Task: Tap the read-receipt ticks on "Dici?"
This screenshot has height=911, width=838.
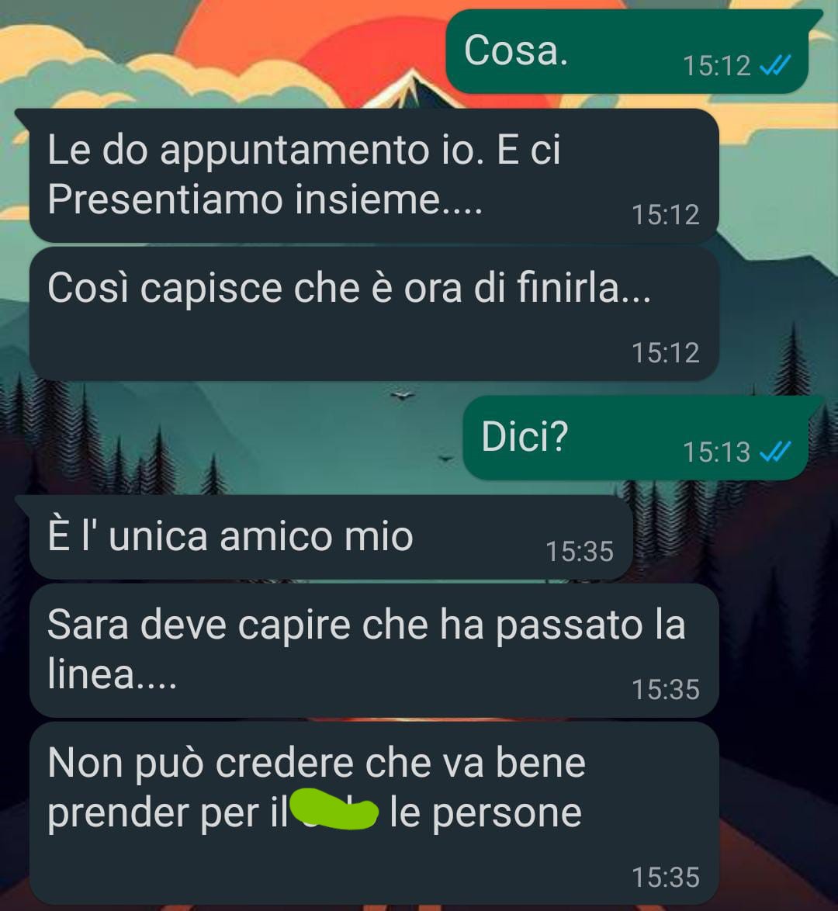Action: tap(775, 452)
